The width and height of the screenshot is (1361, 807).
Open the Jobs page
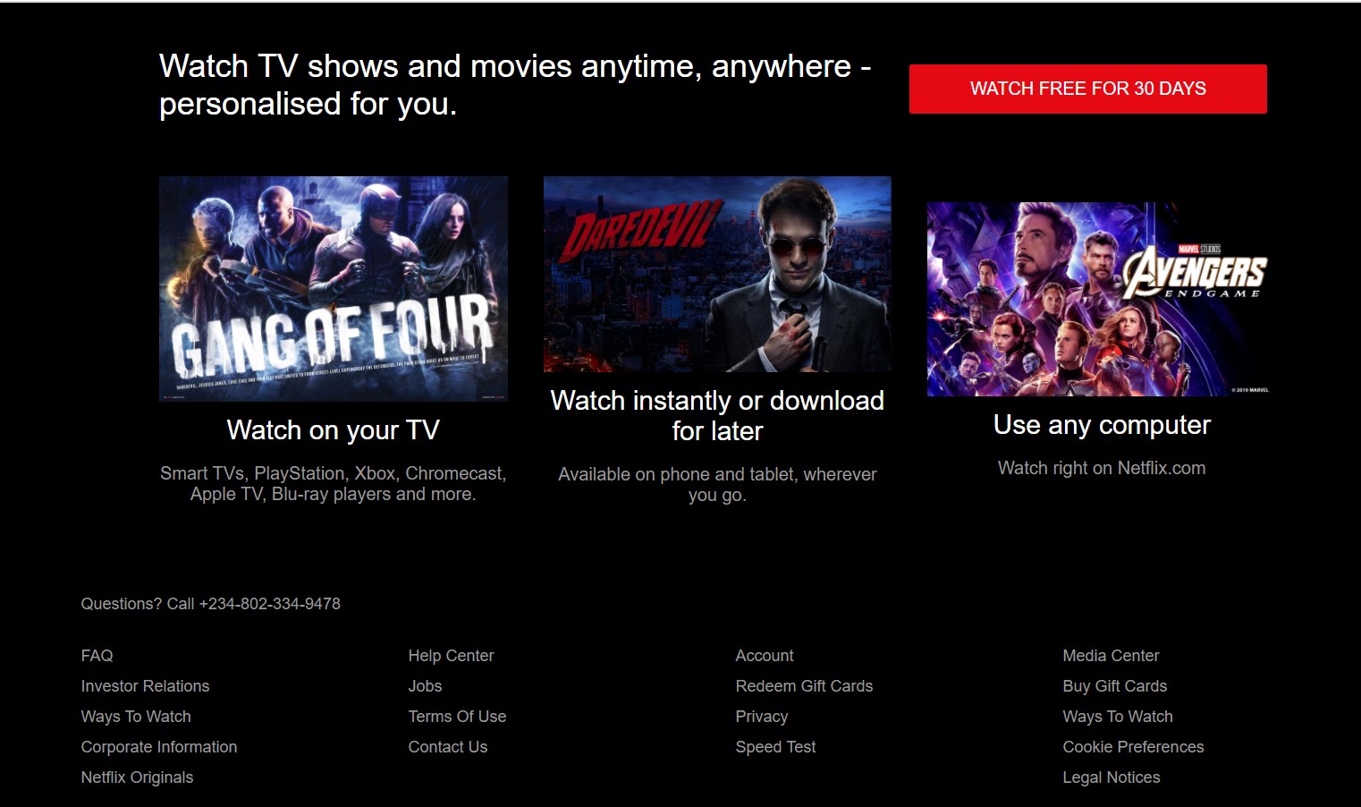(x=424, y=686)
